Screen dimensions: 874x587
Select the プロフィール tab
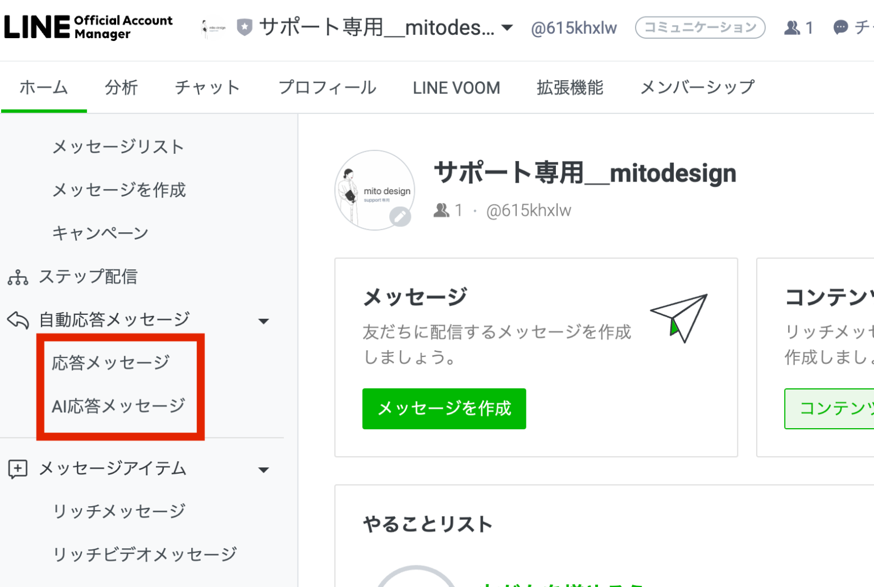327,87
